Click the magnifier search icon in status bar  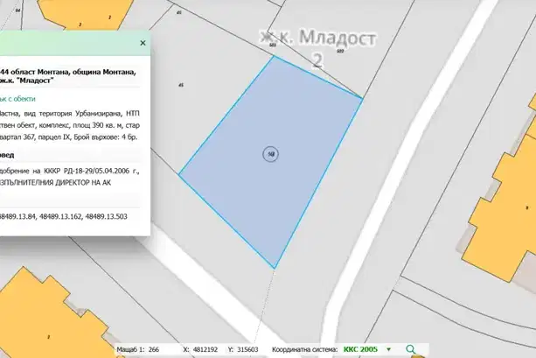[411, 349]
